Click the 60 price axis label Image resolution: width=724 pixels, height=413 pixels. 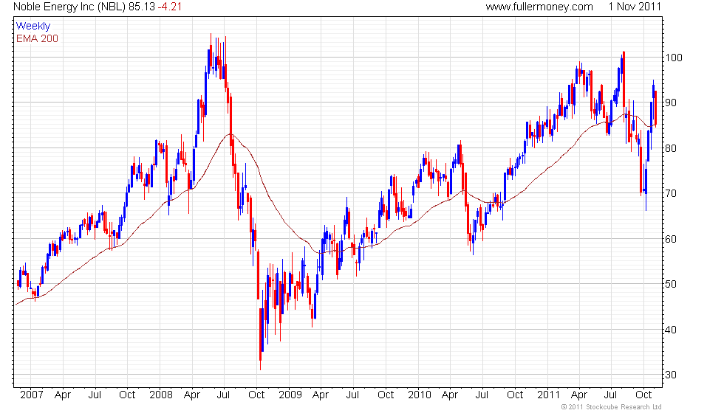pos(671,239)
